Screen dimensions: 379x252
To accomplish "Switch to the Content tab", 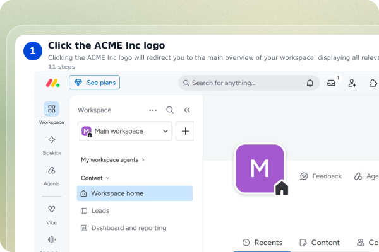I will [x=319, y=243].
